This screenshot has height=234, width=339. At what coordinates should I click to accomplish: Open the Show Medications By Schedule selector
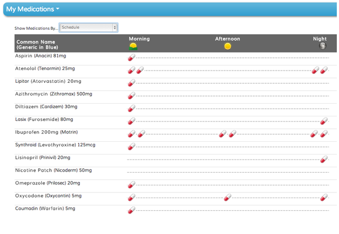click(x=88, y=28)
